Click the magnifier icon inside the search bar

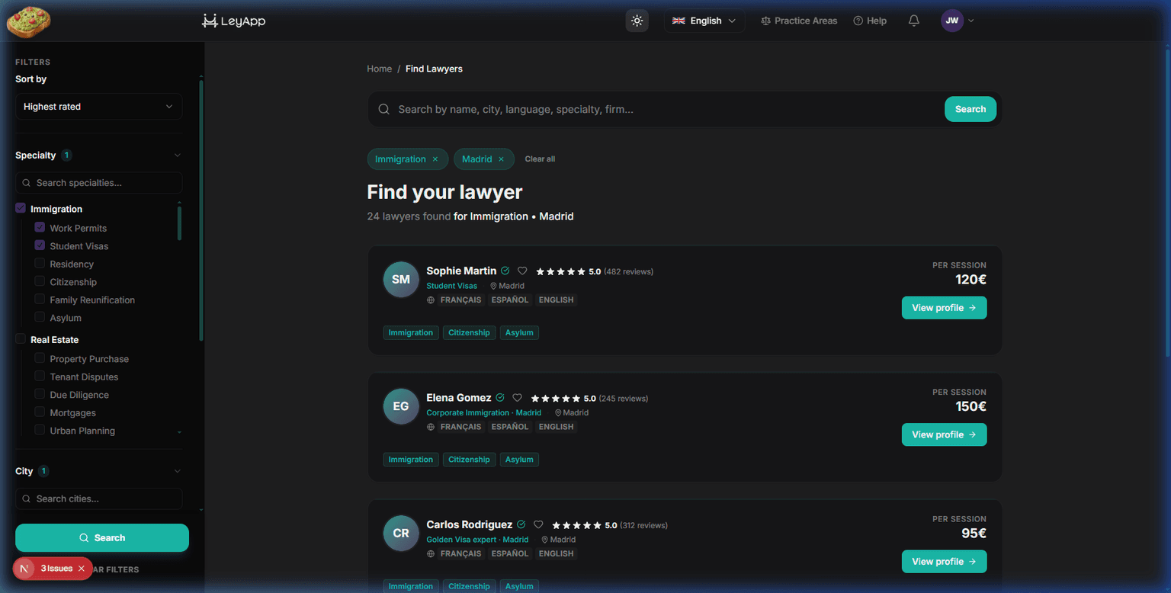[x=383, y=109]
